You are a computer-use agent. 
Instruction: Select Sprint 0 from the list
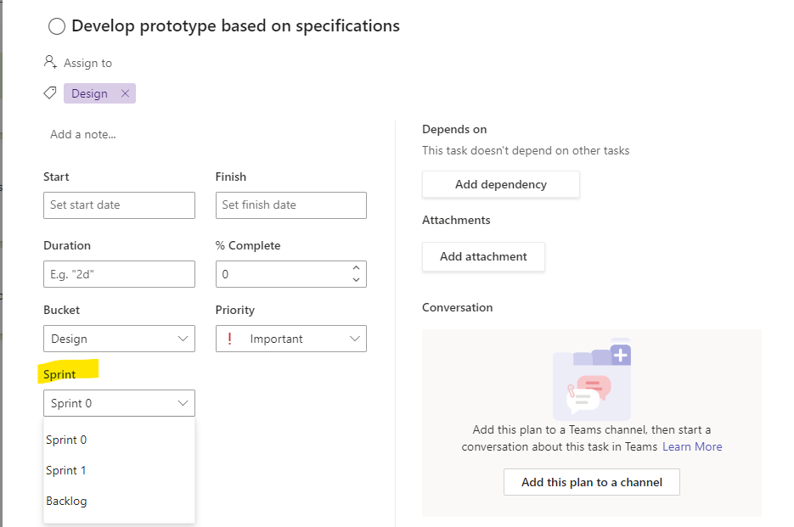tap(66, 440)
